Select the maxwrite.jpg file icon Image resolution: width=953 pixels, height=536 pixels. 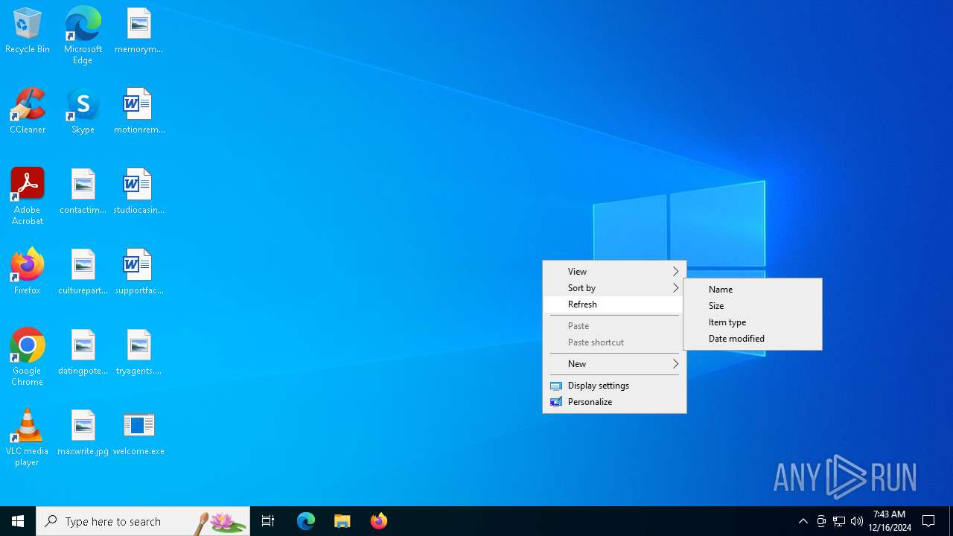click(x=83, y=433)
